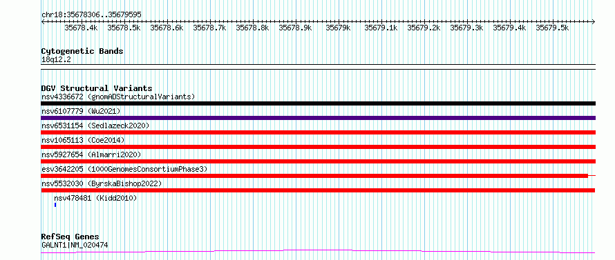Open the DGV Structural Variants track title
615x260 pixels.
(97, 88)
